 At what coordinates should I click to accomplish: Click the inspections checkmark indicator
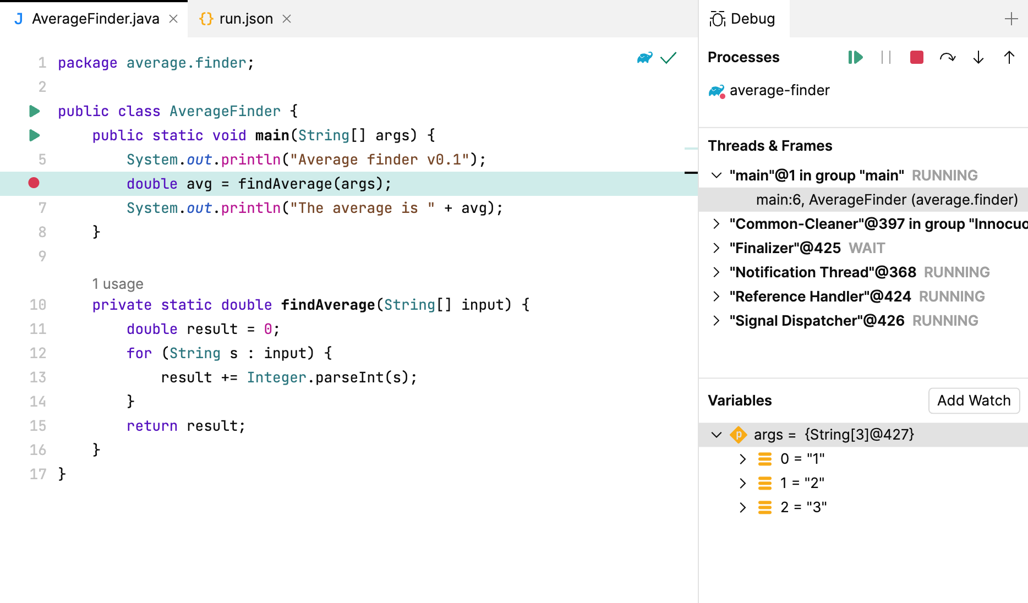click(x=668, y=57)
